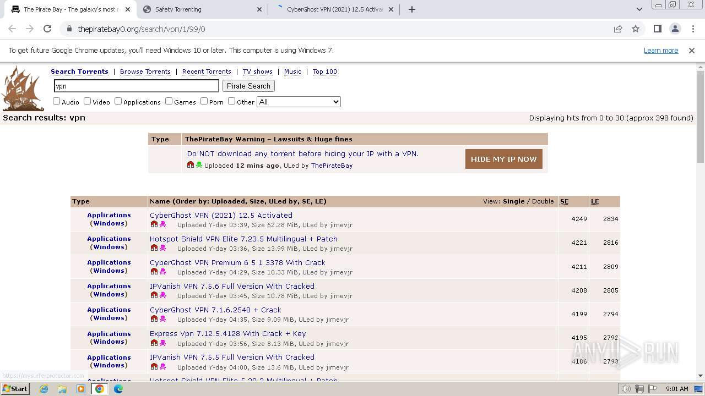Open Browse Torrents menu link
Viewport: 705px width, 396px height.
coord(145,71)
